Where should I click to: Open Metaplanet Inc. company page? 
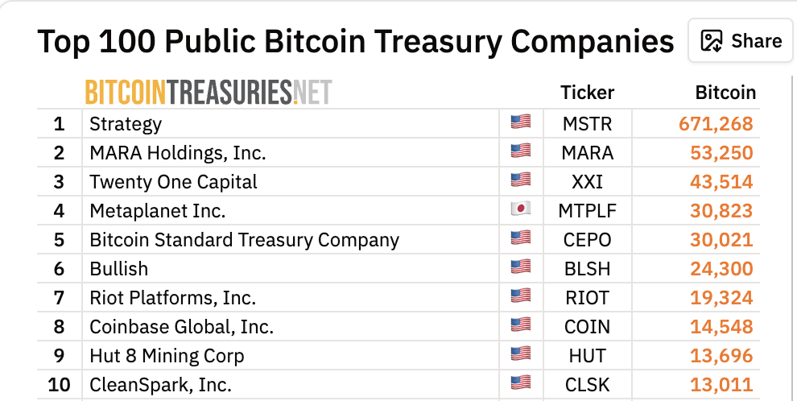(157, 211)
